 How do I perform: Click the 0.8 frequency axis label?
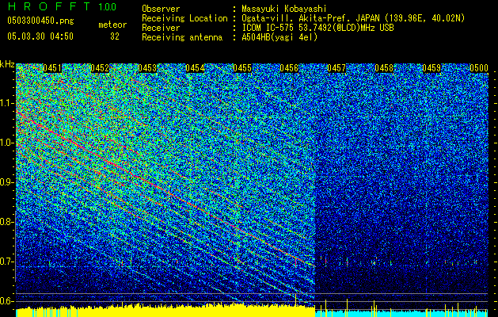point(6,222)
